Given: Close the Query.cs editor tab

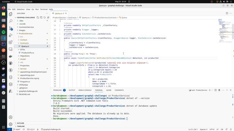Looking at the screenshot, I should click(66, 13).
